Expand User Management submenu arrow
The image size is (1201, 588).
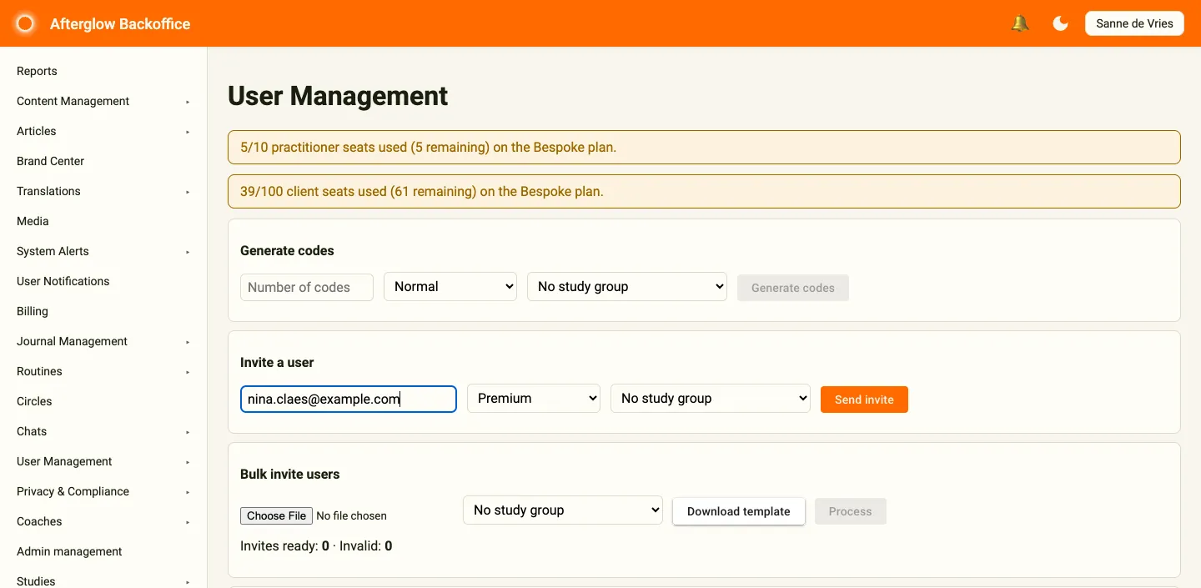tap(188, 462)
